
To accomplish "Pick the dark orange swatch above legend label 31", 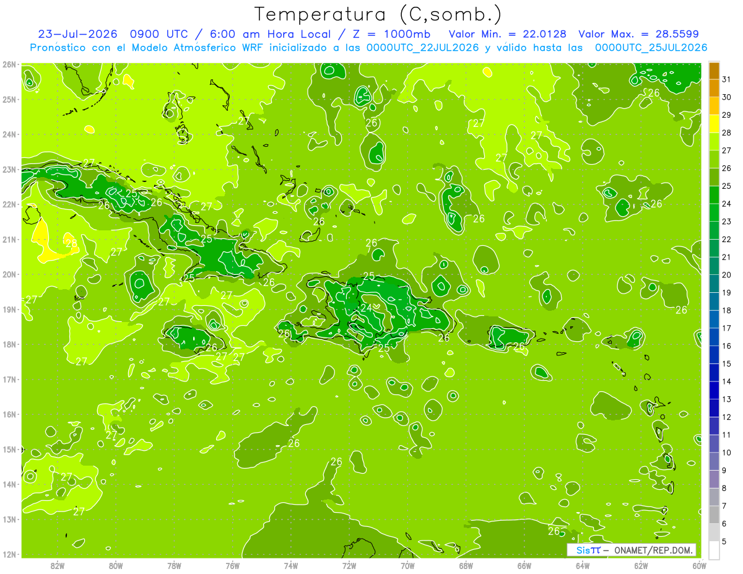I will tap(714, 71).
